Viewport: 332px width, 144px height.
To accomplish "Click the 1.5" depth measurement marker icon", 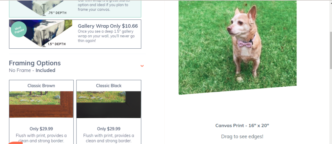I will point(44,38).
